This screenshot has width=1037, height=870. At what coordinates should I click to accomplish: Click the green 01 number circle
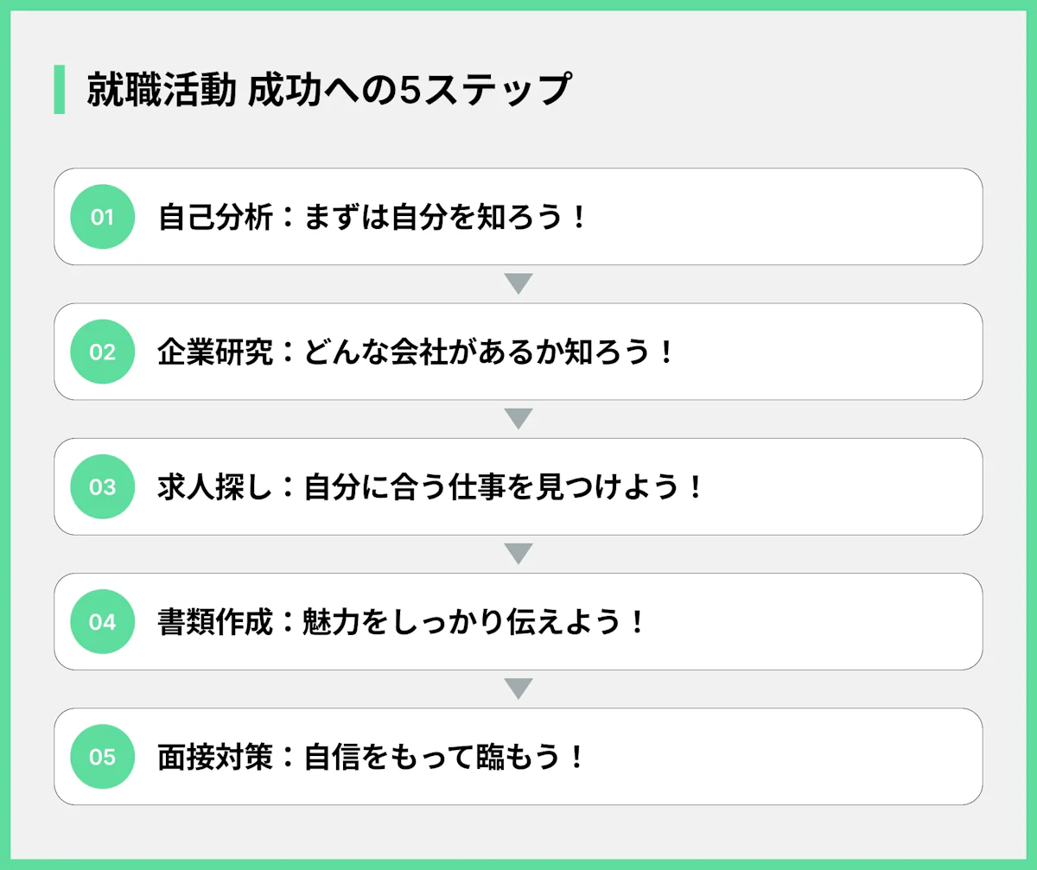(102, 217)
